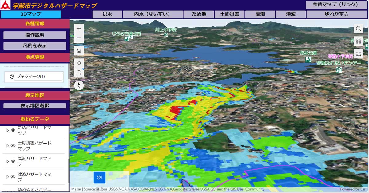Viewport: 369px width, 193px height.
Task: Open the map search magnifier
Action: (359, 29)
